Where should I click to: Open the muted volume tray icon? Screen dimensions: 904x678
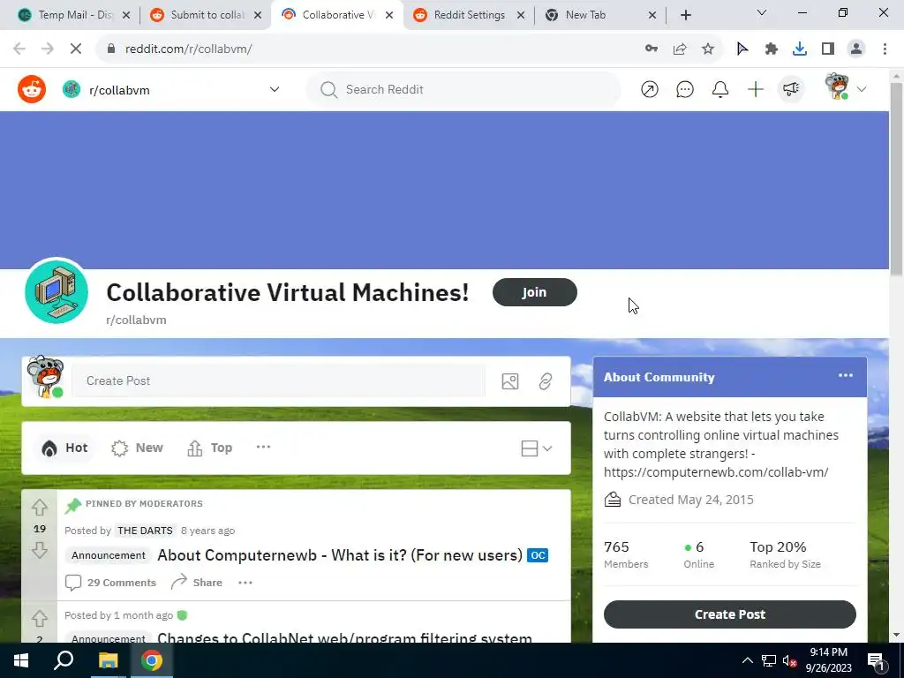pyautogui.click(x=789, y=660)
